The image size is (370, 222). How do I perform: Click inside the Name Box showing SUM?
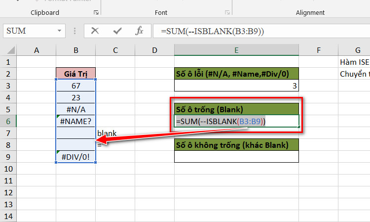(x=30, y=31)
